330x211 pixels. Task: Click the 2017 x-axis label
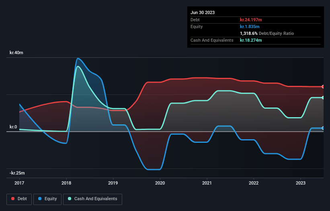tap(19, 183)
